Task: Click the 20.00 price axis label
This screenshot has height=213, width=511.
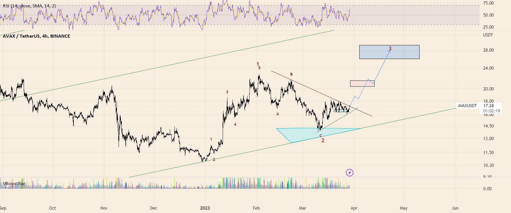Action: pyautogui.click(x=488, y=89)
